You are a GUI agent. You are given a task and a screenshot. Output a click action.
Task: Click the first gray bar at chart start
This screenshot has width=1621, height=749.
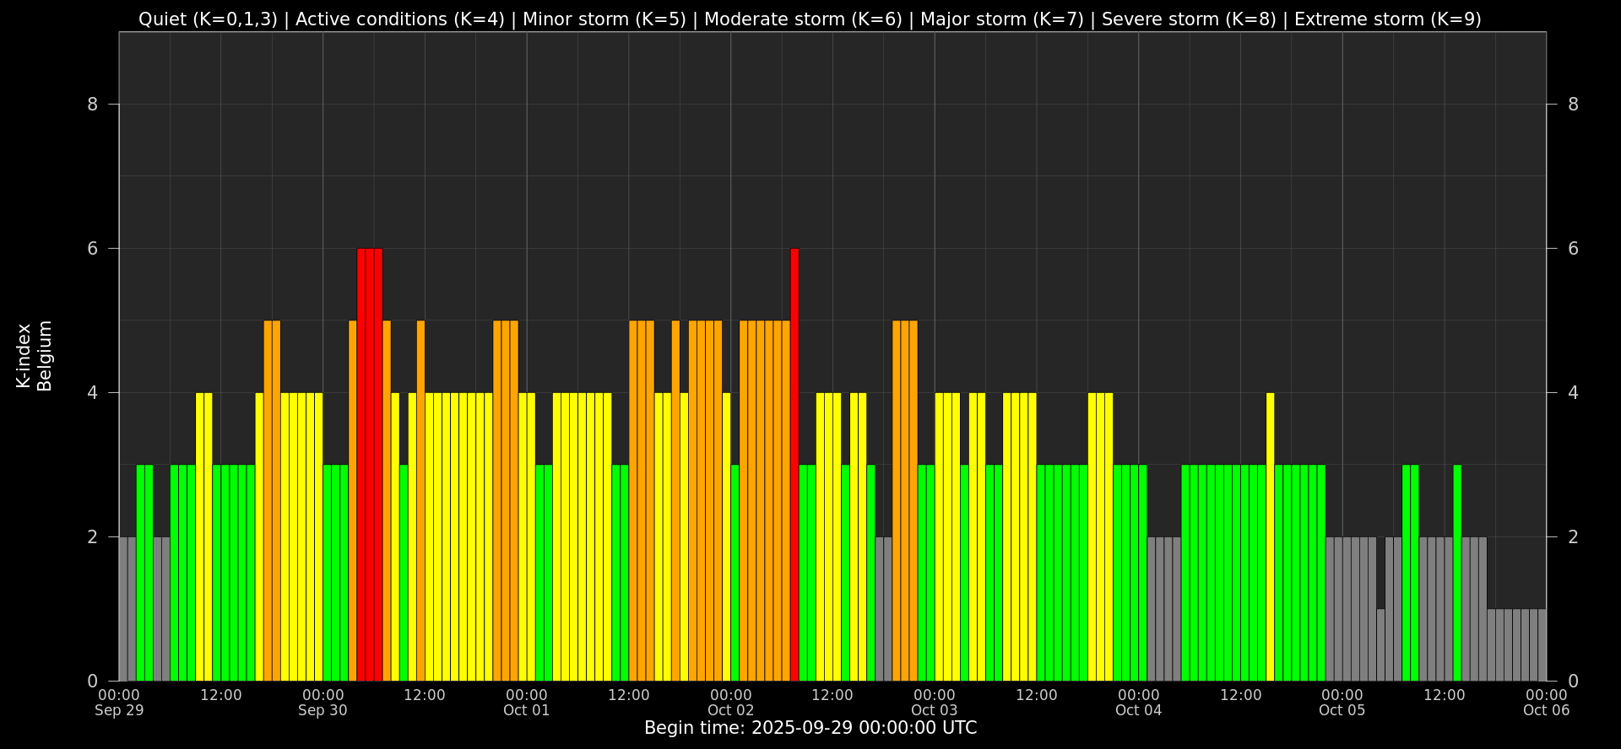click(123, 608)
